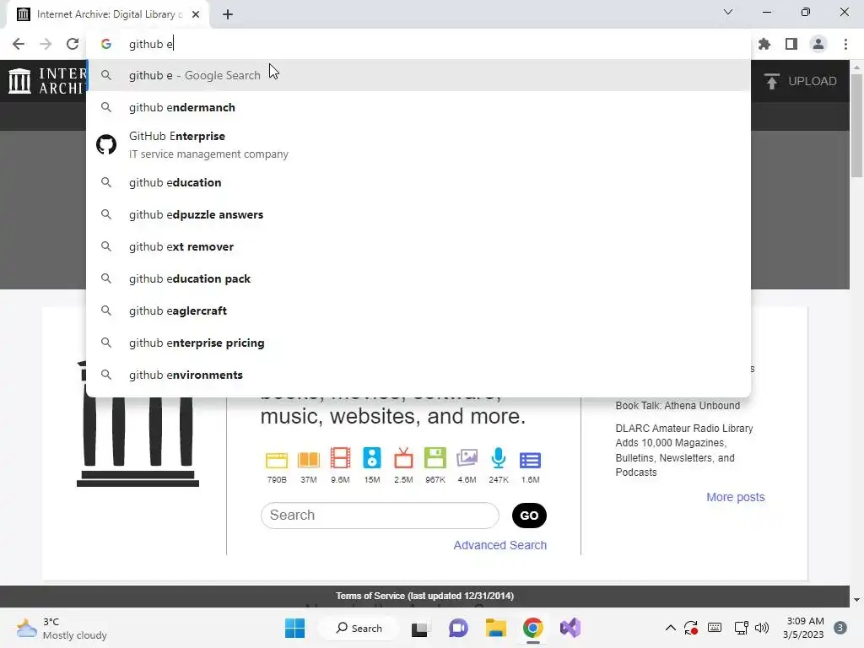Open the weather widget showing 3°C
This screenshot has height=648, width=864.
pyautogui.click(x=61, y=628)
